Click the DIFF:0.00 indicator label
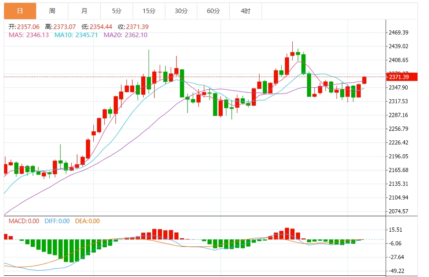 57,221
